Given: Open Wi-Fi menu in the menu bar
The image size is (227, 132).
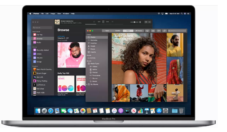Looking at the screenshot, I should 159,14.
